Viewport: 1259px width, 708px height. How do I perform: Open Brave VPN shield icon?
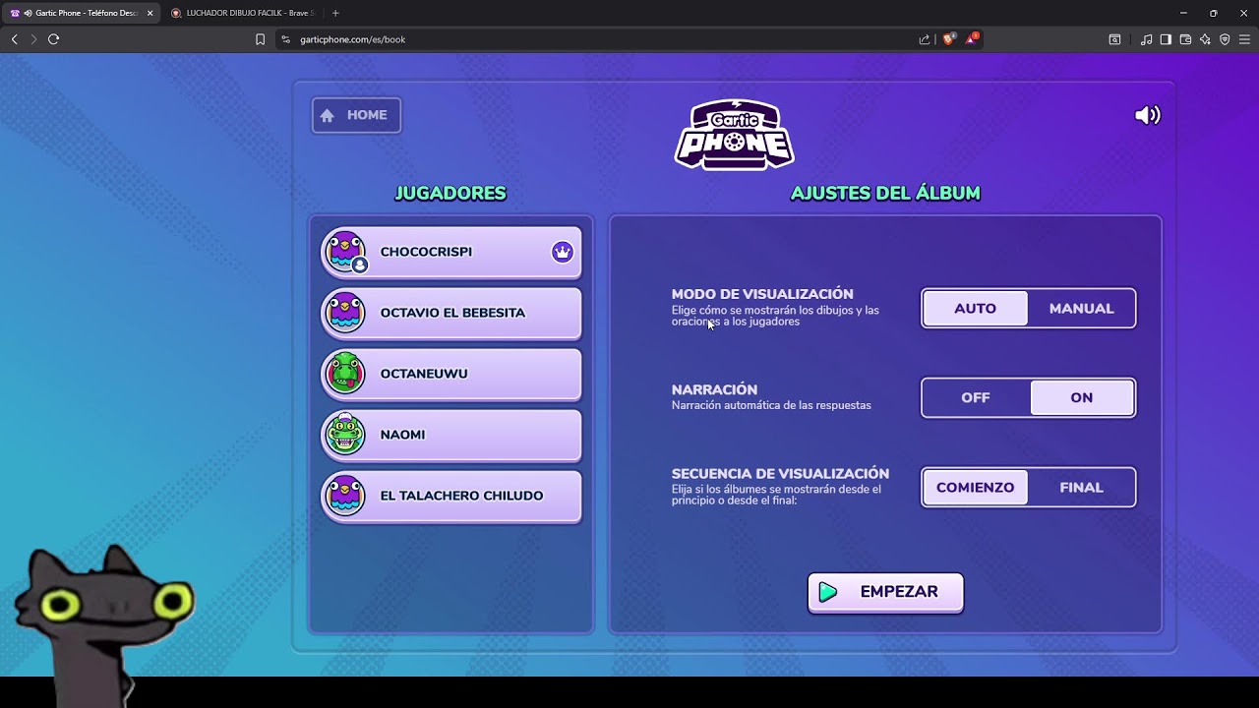(1225, 39)
